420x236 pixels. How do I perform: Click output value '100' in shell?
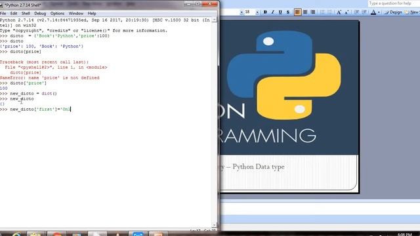pyautogui.click(x=4, y=88)
